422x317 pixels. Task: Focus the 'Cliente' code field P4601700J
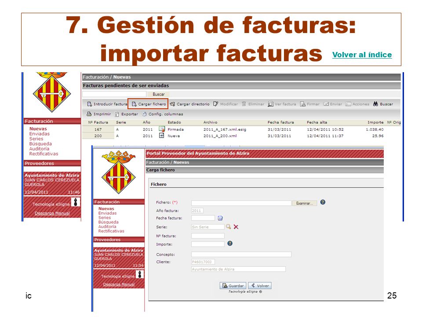coord(203,262)
